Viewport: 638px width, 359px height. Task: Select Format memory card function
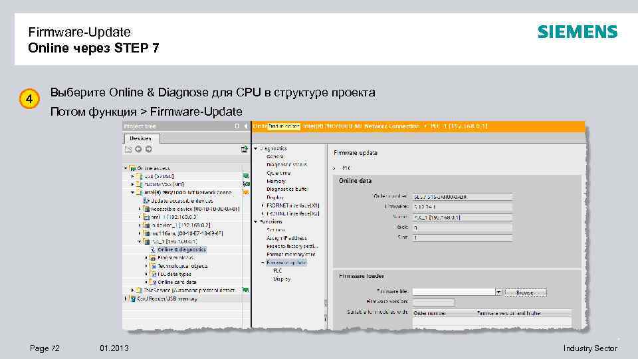[291, 255]
